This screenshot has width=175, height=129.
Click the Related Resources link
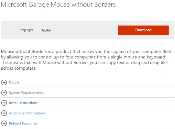click(23, 124)
